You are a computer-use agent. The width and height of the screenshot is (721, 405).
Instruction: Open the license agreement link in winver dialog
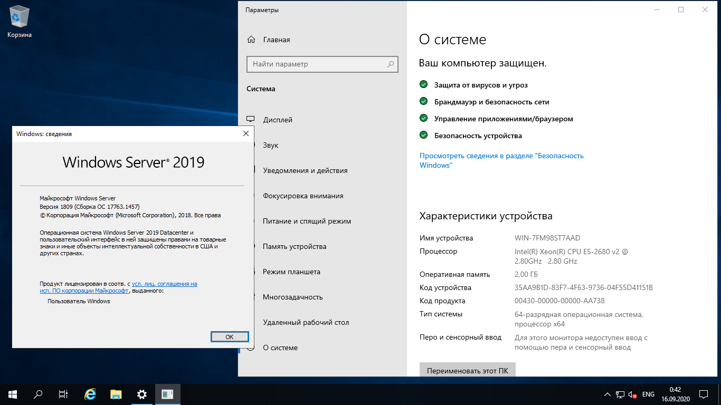[119, 287]
